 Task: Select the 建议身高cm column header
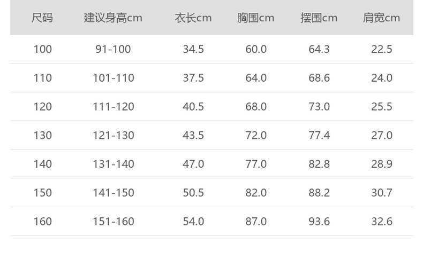click(113, 18)
